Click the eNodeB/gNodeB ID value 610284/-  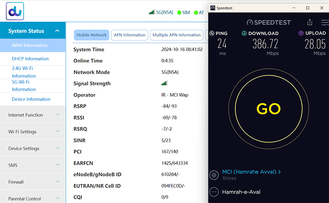click(x=170, y=174)
